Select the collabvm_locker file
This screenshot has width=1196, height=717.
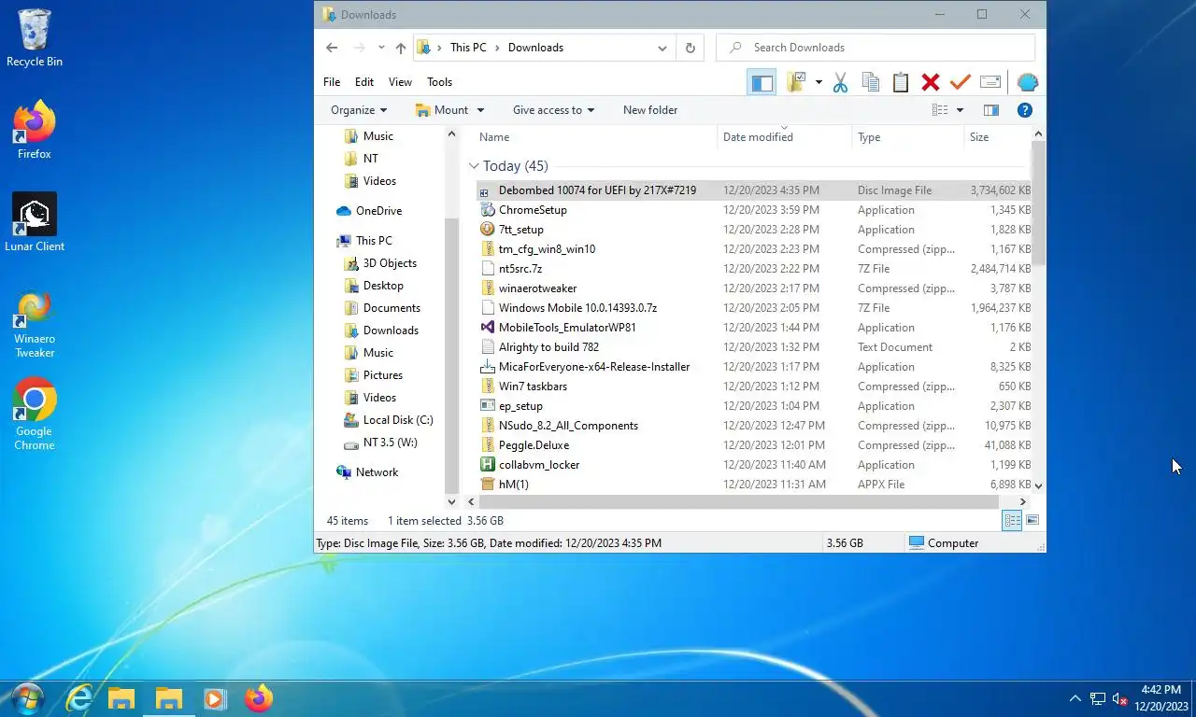754,465
